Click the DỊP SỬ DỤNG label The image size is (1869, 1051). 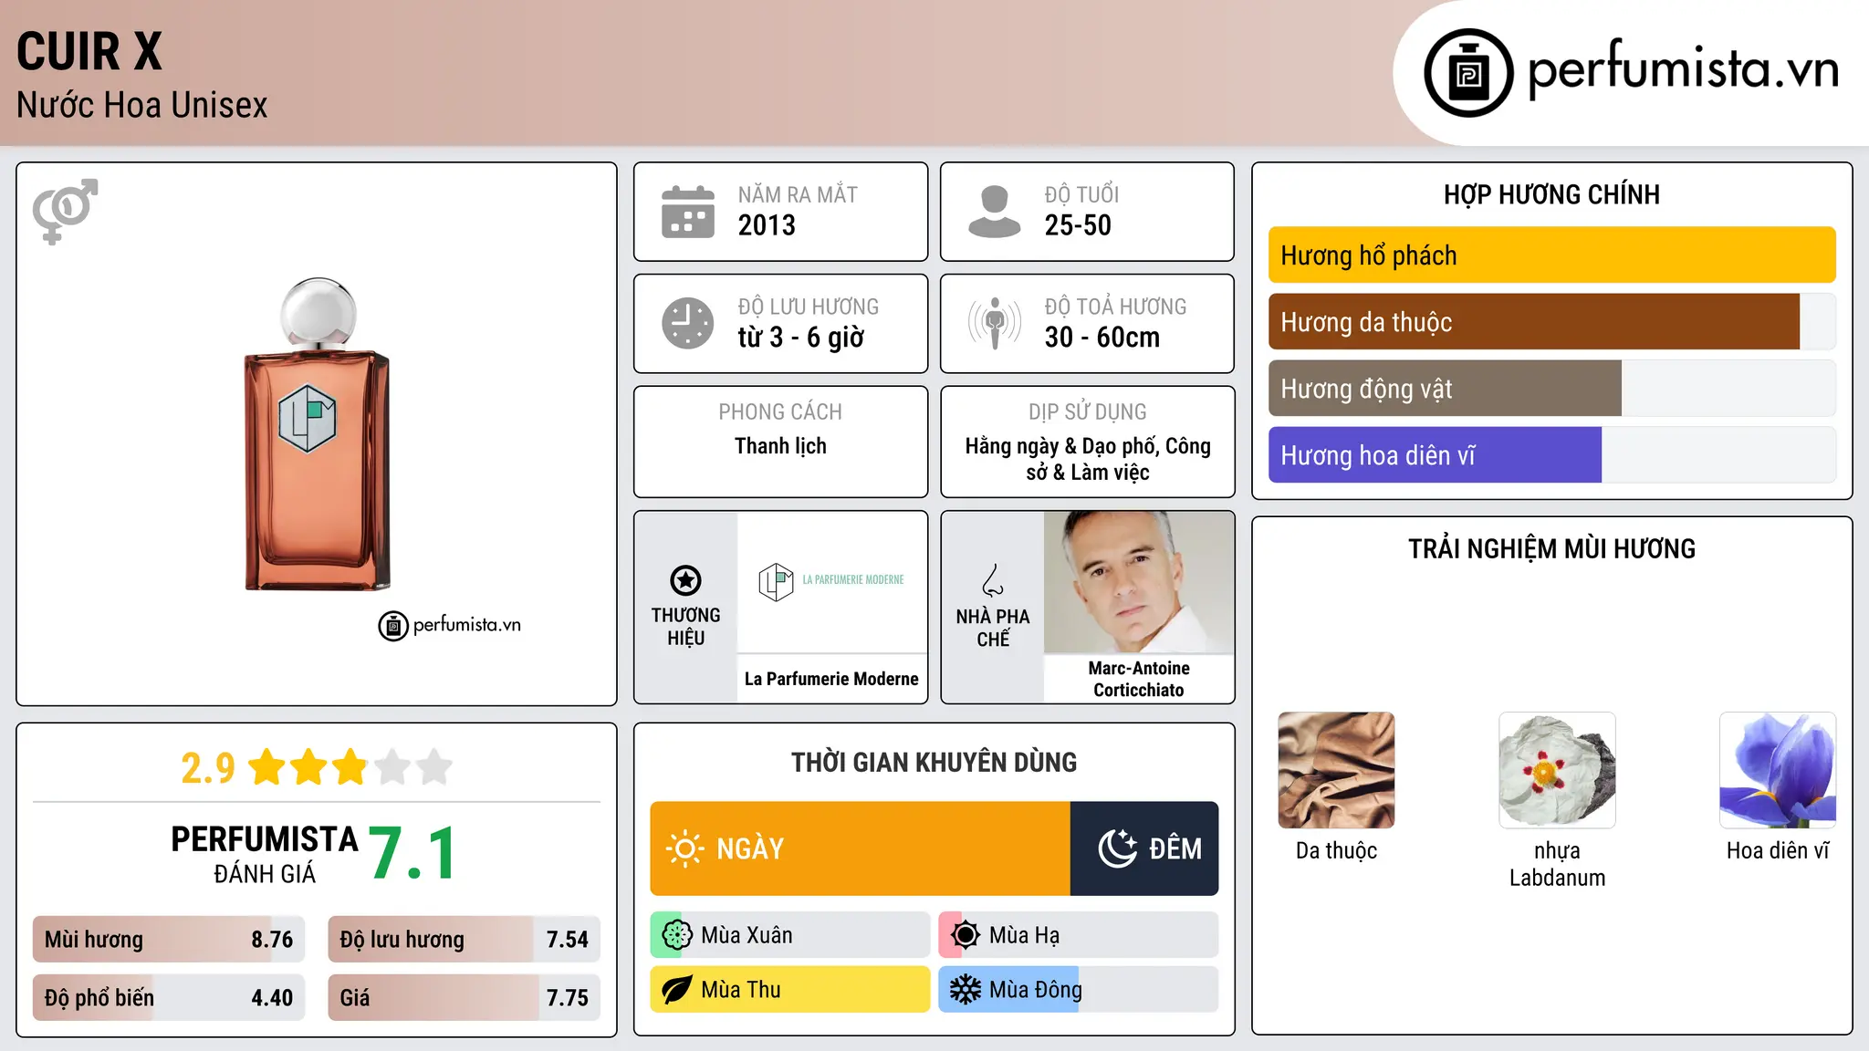[x=1088, y=411]
